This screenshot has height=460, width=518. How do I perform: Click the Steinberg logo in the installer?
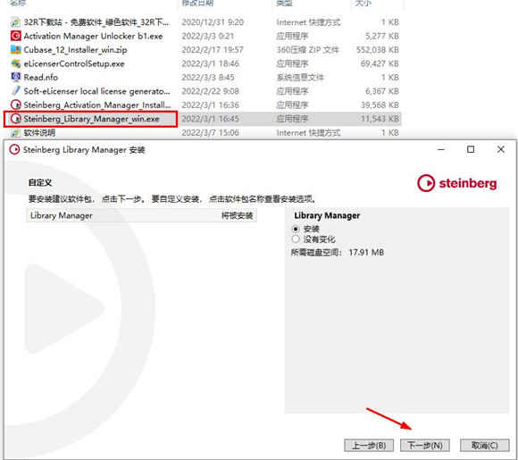457,183
